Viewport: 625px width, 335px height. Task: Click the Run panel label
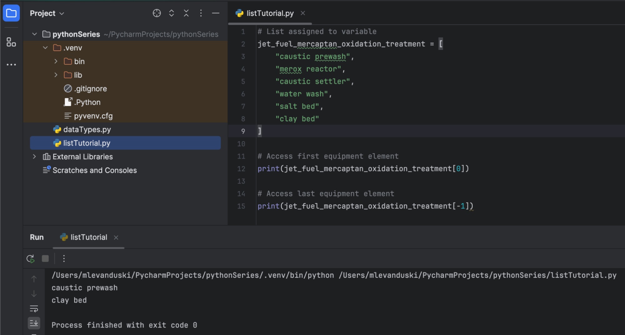click(x=37, y=237)
